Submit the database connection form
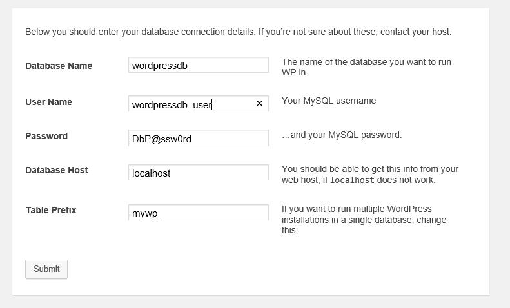The height and width of the screenshot is (308, 510). coord(46,269)
